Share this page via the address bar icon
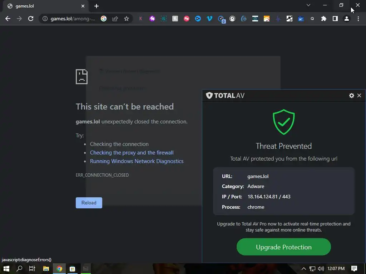 coord(115,19)
